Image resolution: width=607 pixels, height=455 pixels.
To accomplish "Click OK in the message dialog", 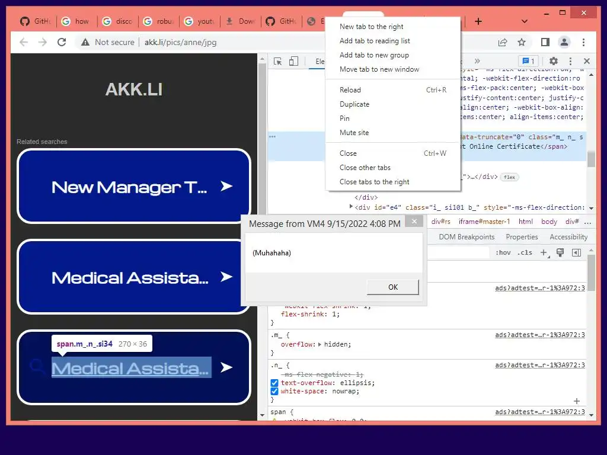I will [x=393, y=287].
